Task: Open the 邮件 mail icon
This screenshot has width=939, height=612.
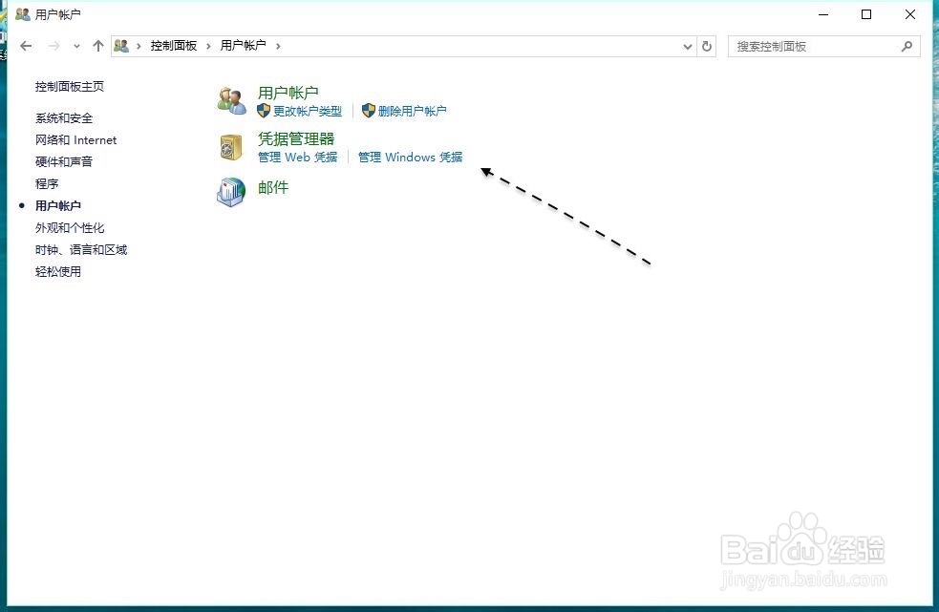Action: coord(231,192)
